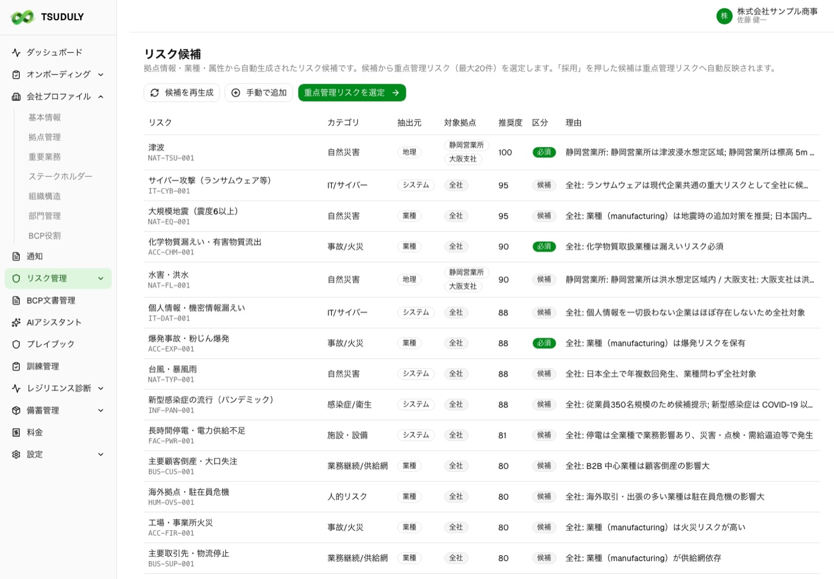Open the ダッシュボード menu item
The width and height of the screenshot is (834, 579).
(x=58, y=52)
